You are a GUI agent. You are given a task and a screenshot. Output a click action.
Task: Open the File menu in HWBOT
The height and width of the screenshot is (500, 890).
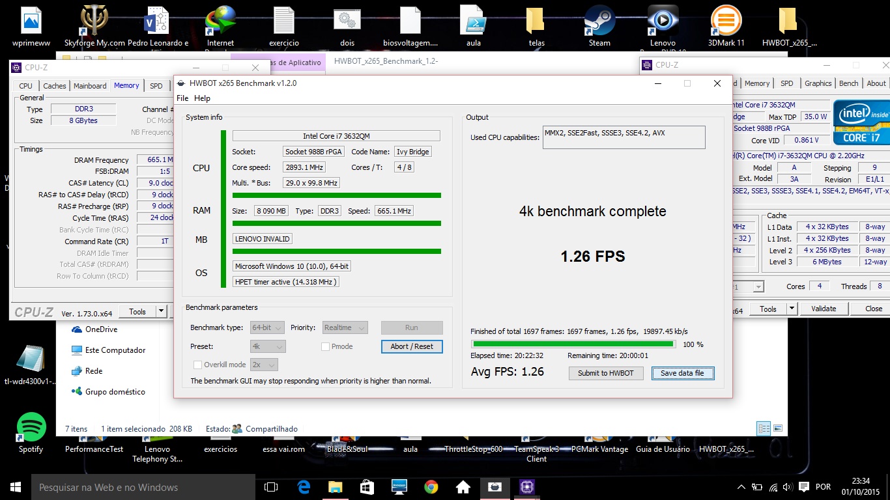click(x=182, y=98)
